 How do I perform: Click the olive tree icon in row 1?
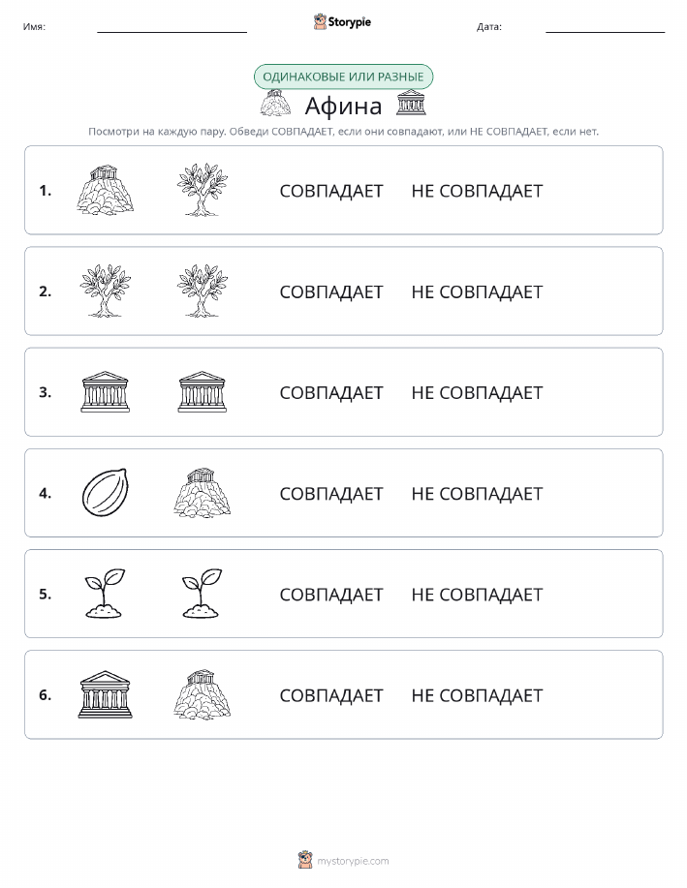[203, 190]
